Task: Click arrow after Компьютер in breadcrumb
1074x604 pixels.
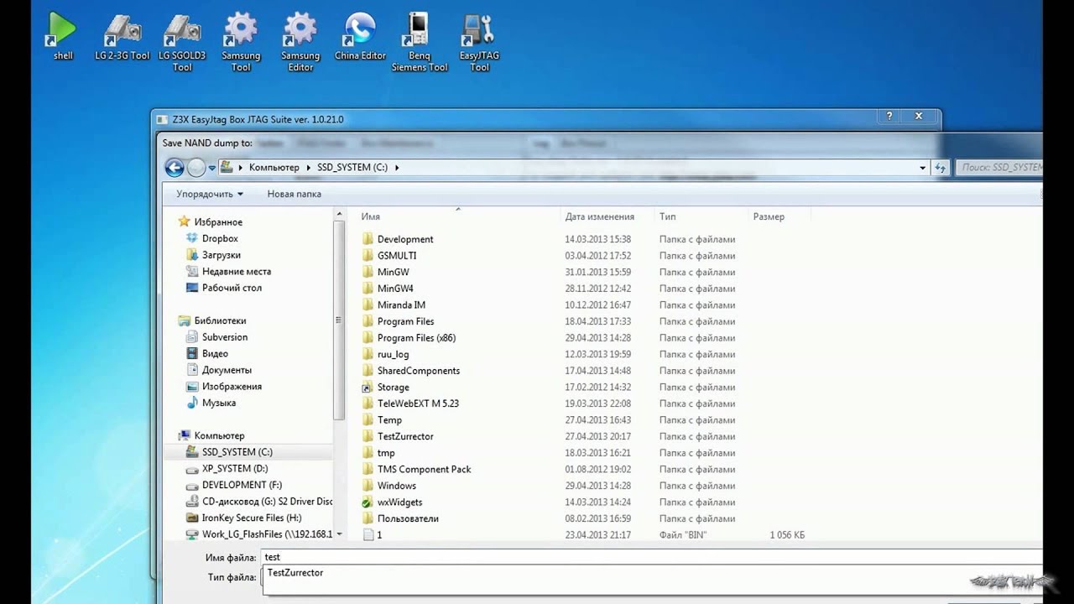Action: coord(308,168)
